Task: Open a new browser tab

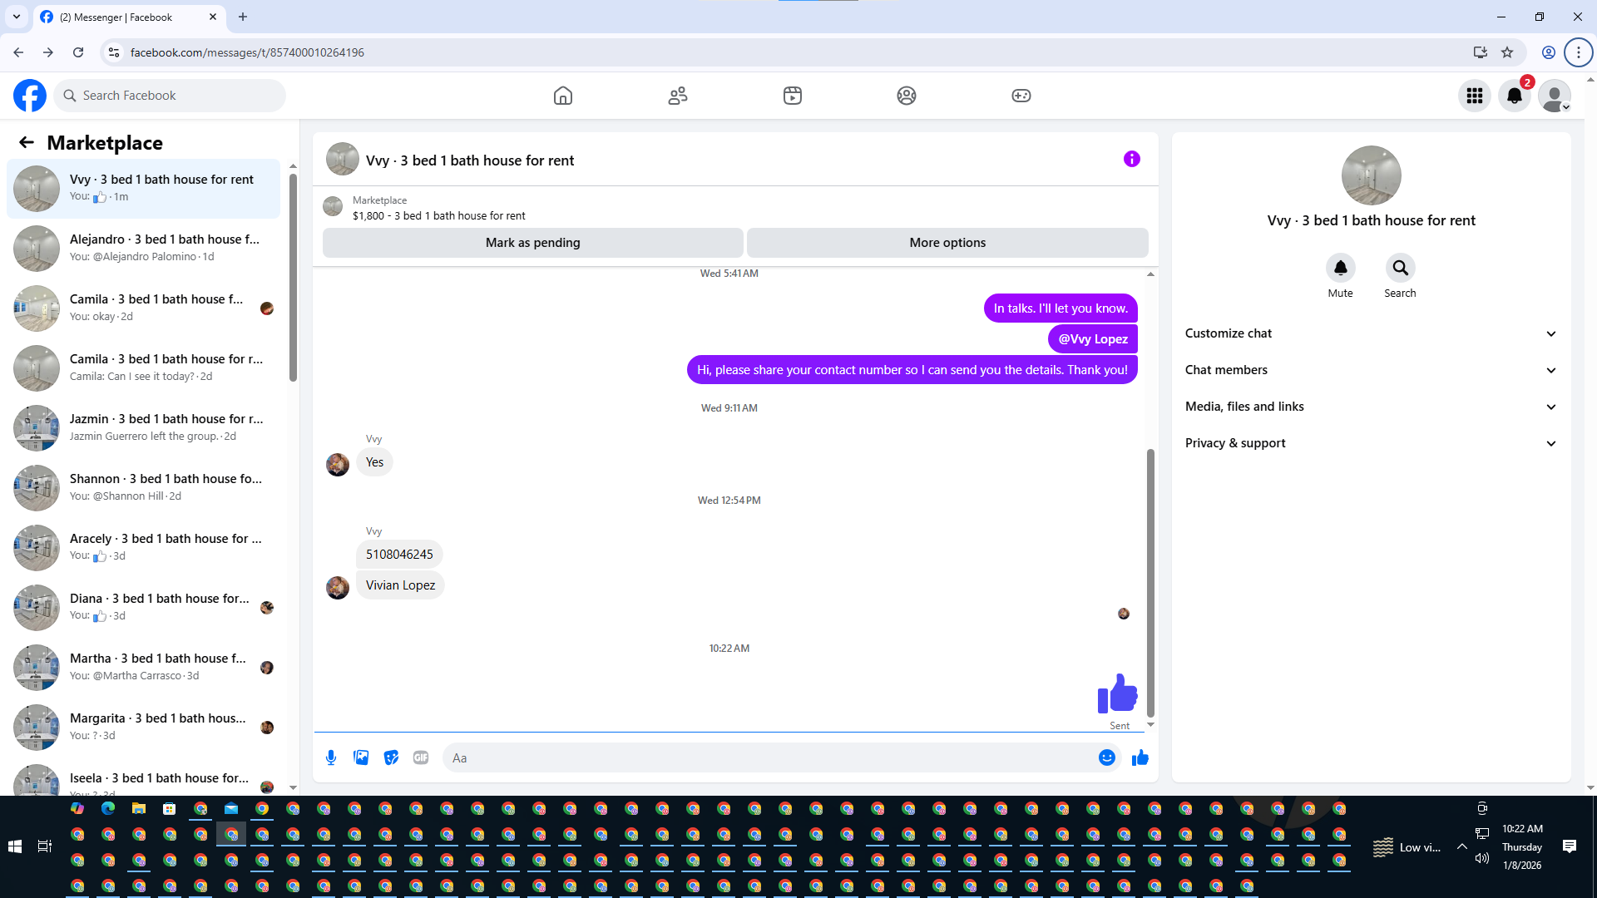Action: click(243, 17)
